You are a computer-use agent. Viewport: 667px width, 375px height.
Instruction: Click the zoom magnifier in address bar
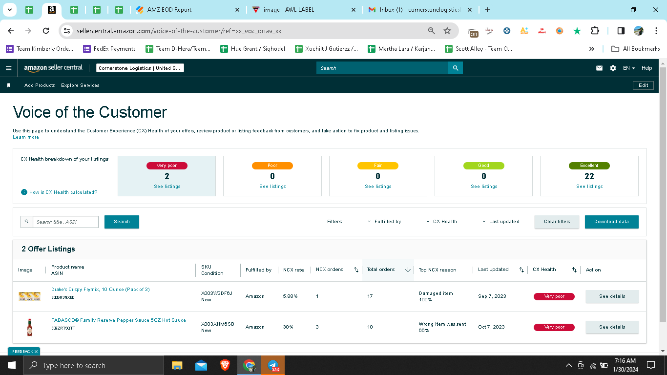(432, 31)
